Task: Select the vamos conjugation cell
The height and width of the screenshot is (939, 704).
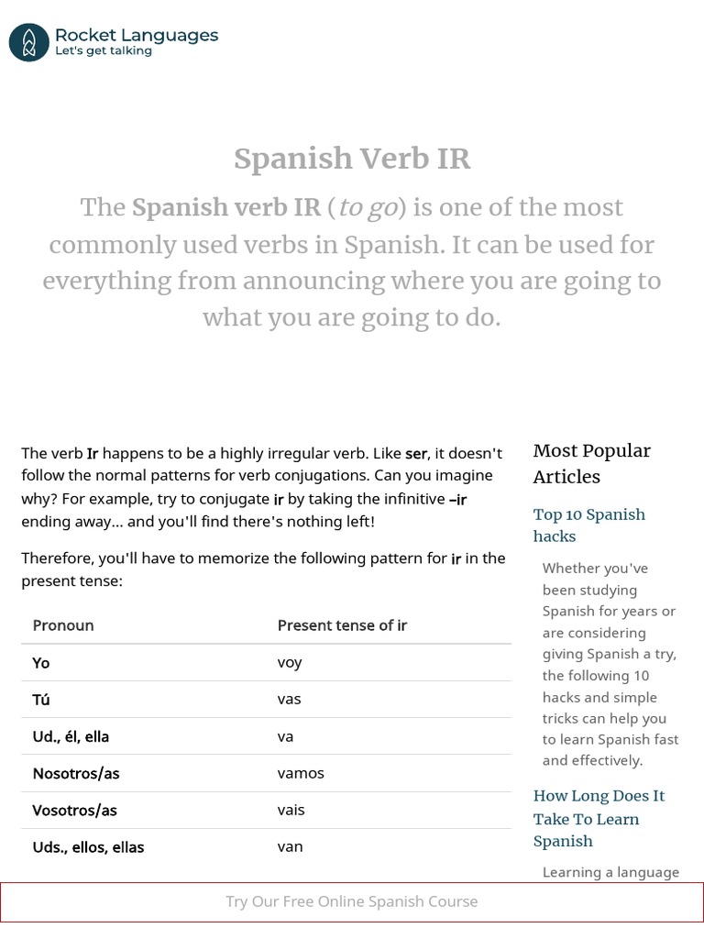Action: coord(301,773)
